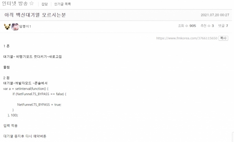Click the 대기열 중지후 다시 예약버튼 line
234x142 pixels.
tap(25, 136)
